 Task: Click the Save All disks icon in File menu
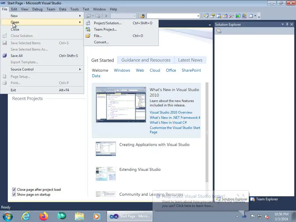click(x=5, y=56)
